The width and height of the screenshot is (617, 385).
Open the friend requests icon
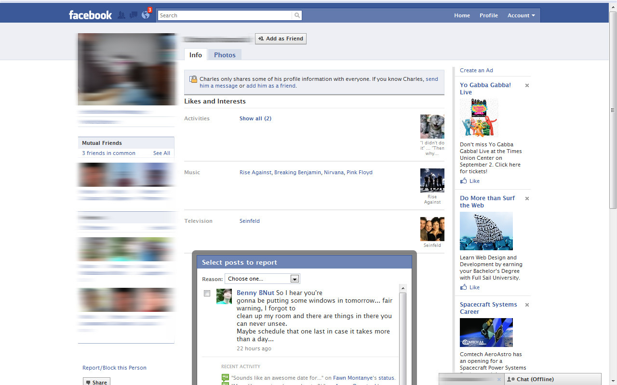click(x=121, y=15)
